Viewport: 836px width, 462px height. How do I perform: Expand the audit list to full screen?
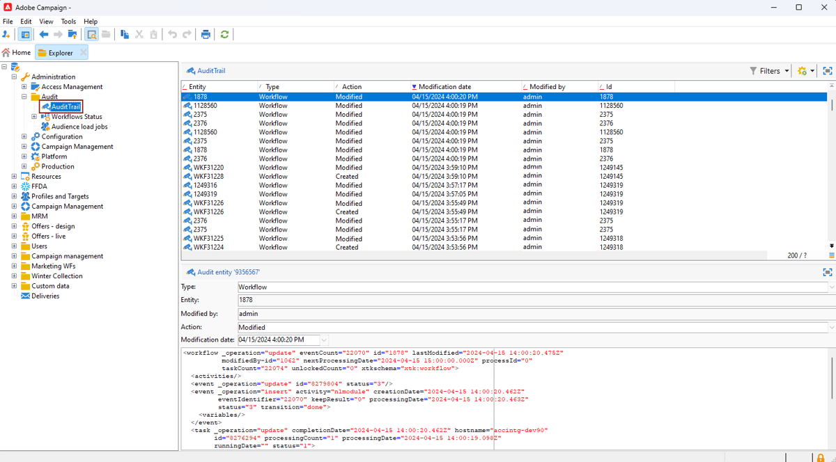pyautogui.click(x=828, y=70)
